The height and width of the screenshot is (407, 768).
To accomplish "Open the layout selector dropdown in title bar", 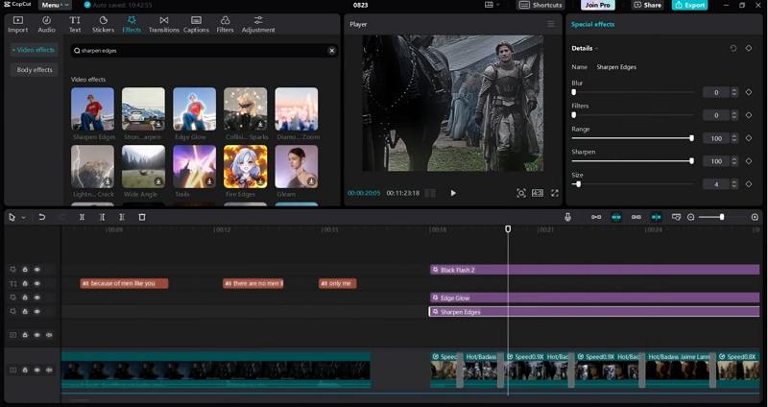I will pos(492,5).
